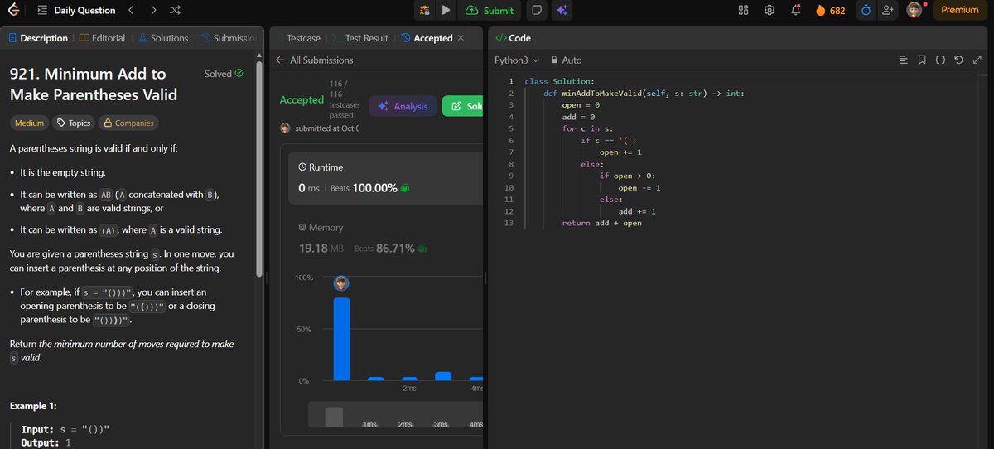Go back to All Submissions
994x449 pixels.
click(x=315, y=60)
